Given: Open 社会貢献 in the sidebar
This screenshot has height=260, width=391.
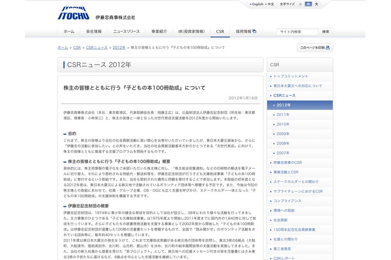Looking at the screenshot, I should pos(300,220).
